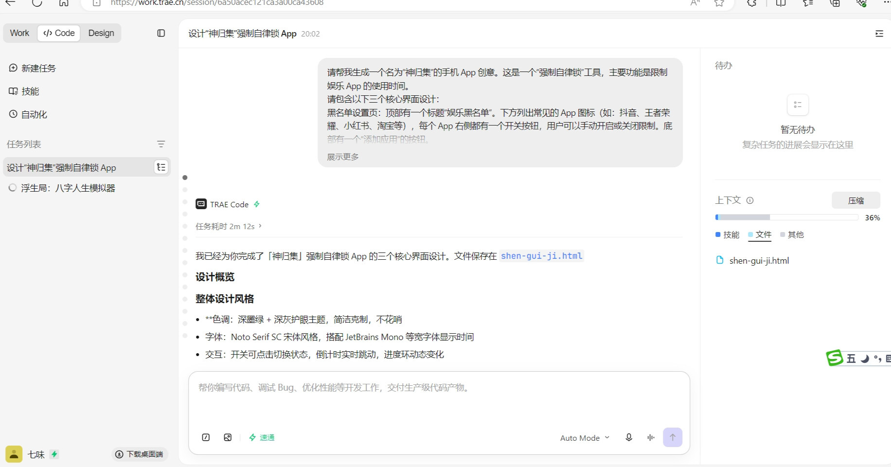This screenshot has height=467, width=891.
Task: Open the Auto Mode dropdown
Action: tap(585, 438)
